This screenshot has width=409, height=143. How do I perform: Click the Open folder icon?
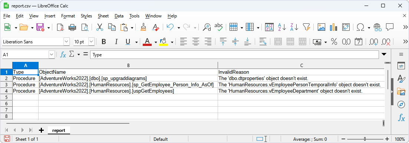[24, 27]
